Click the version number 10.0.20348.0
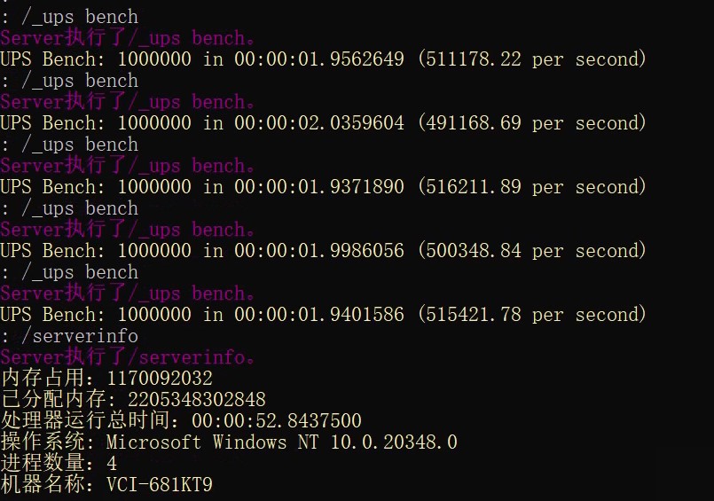The width and height of the screenshot is (714, 501). 394,442
